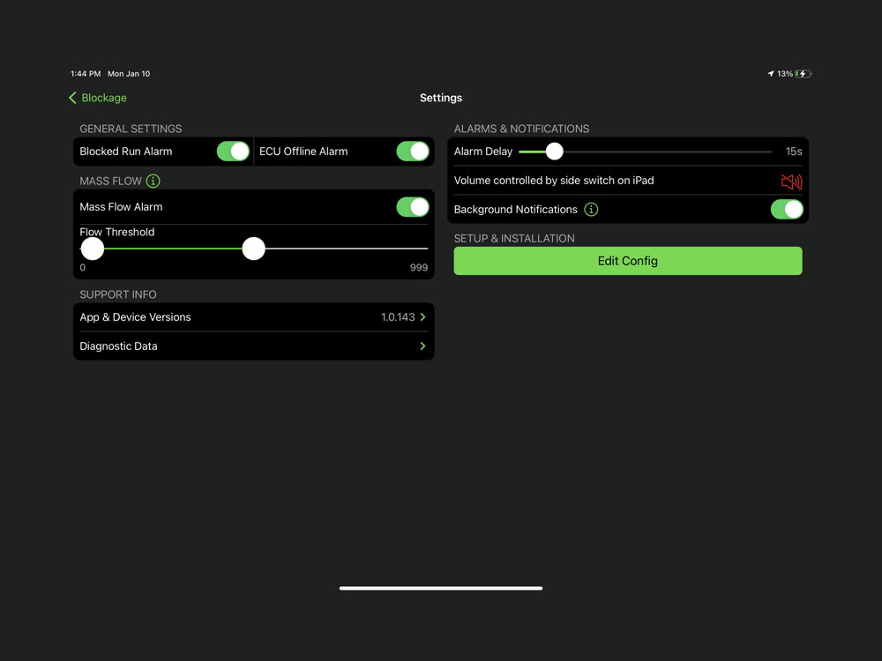882x661 pixels.
Task: Click battery charging icon in status bar
Action: (804, 74)
